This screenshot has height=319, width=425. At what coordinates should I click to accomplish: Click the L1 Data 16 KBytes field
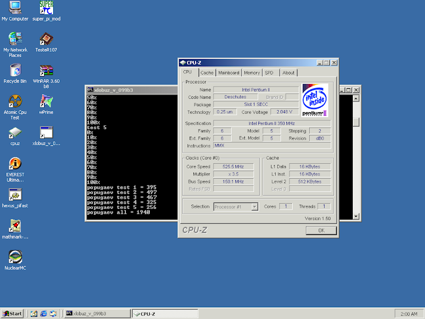(x=310, y=166)
